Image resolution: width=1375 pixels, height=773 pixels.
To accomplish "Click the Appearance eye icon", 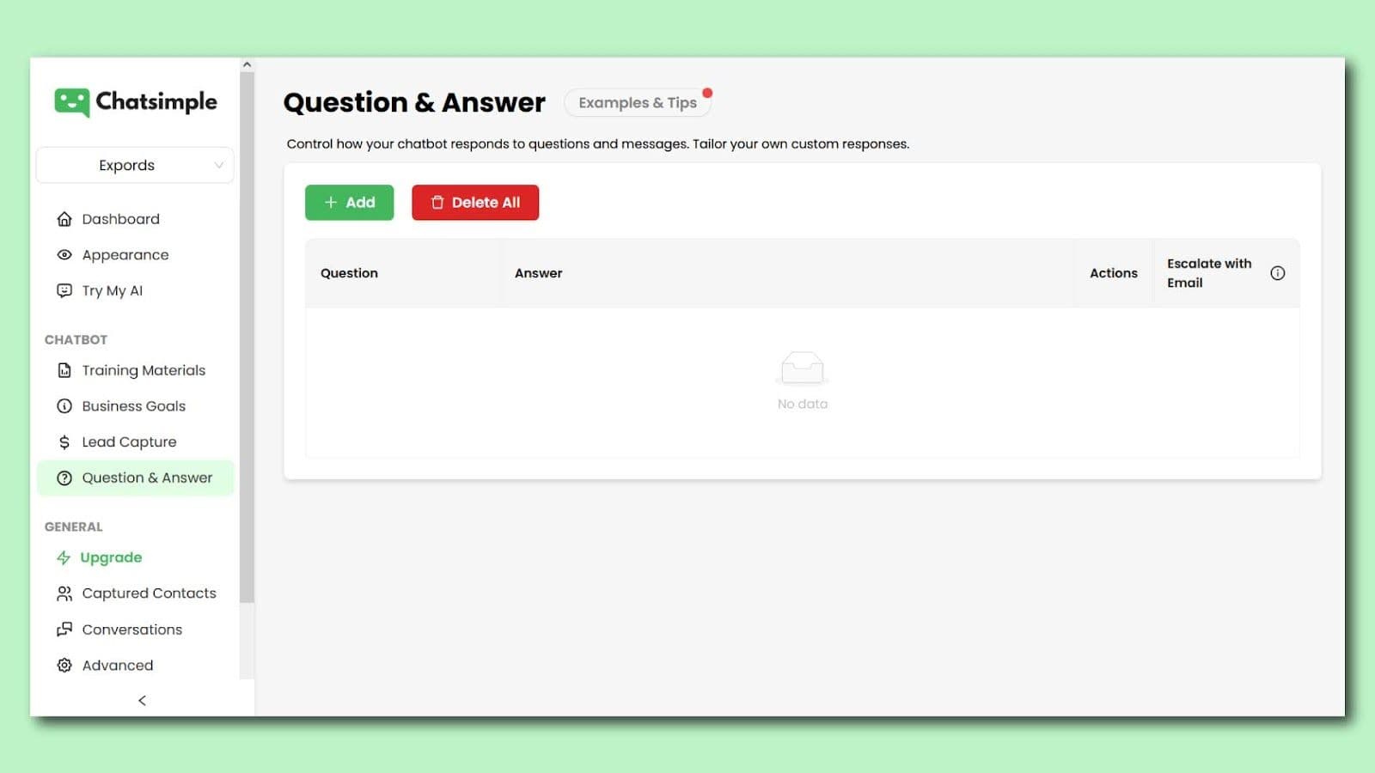I will tap(64, 255).
